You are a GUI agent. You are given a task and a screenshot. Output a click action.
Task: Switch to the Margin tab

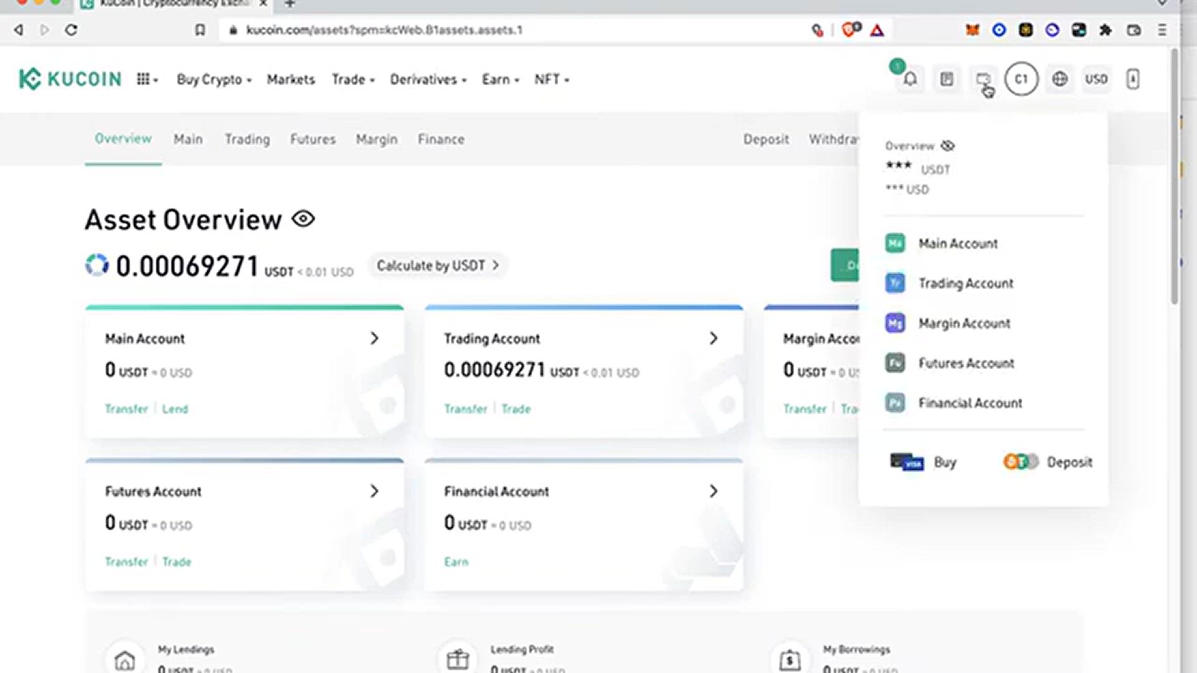(x=377, y=139)
